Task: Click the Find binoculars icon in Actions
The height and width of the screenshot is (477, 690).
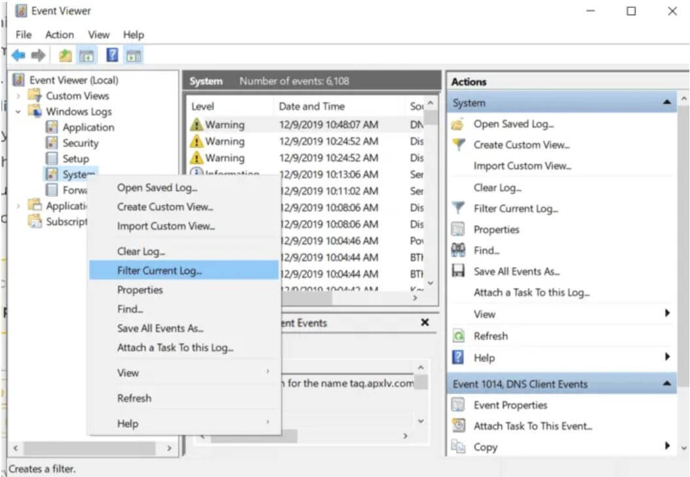Action: (459, 250)
